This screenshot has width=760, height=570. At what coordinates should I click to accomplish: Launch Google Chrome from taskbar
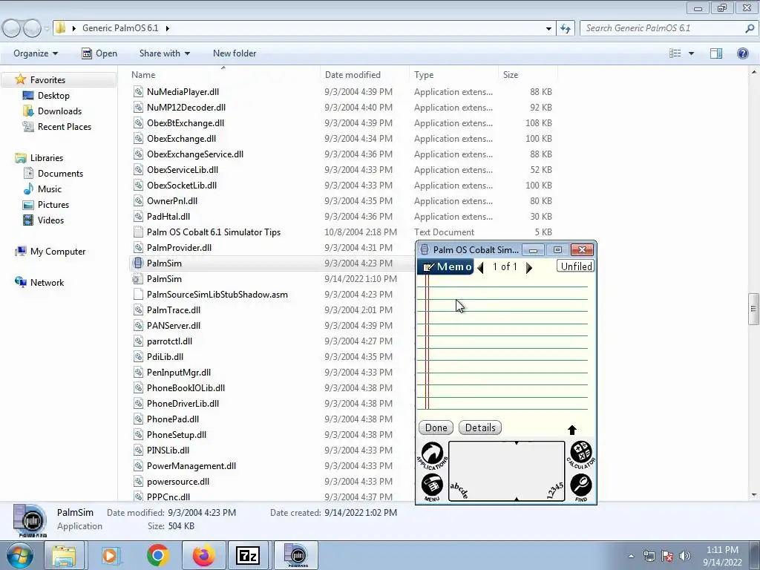tap(157, 555)
